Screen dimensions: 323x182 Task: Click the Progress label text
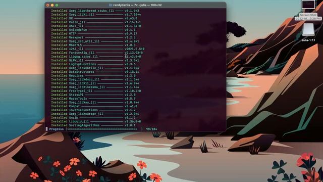(x=57, y=129)
